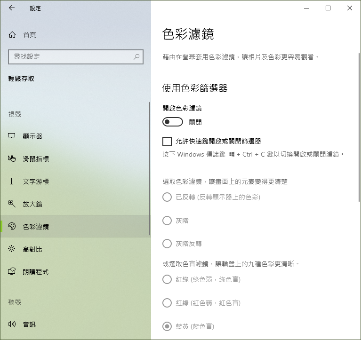Click the 使用色彩篩選器 heading

pyautogui.click(x=195, y=88)
